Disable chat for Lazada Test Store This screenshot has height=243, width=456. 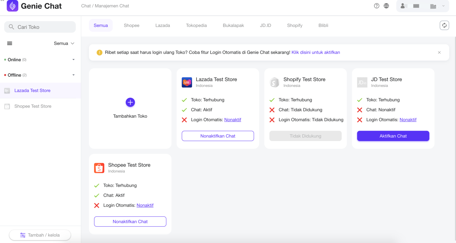point(218,136)
